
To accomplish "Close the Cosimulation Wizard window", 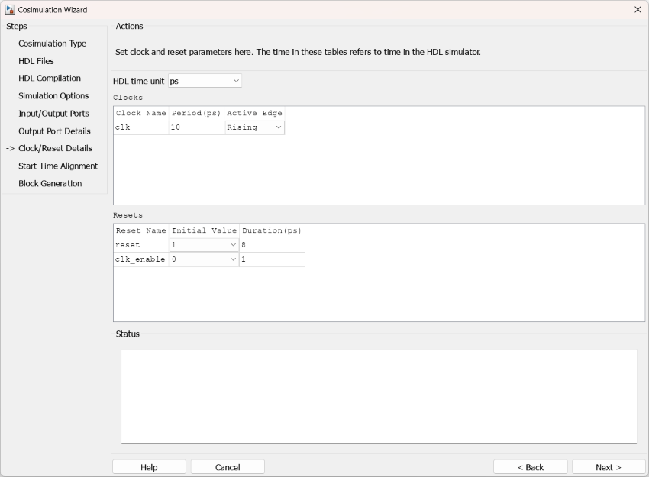I will (x=638, y=10).
